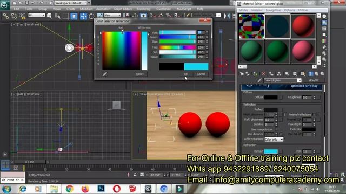Image resolution: width=346 pixels, height=194 pixels.
Task: Click Red value spinner in Color Selector
Action: 207,32
